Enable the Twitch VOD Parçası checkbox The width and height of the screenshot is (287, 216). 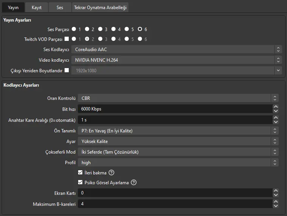pos(67,39)
